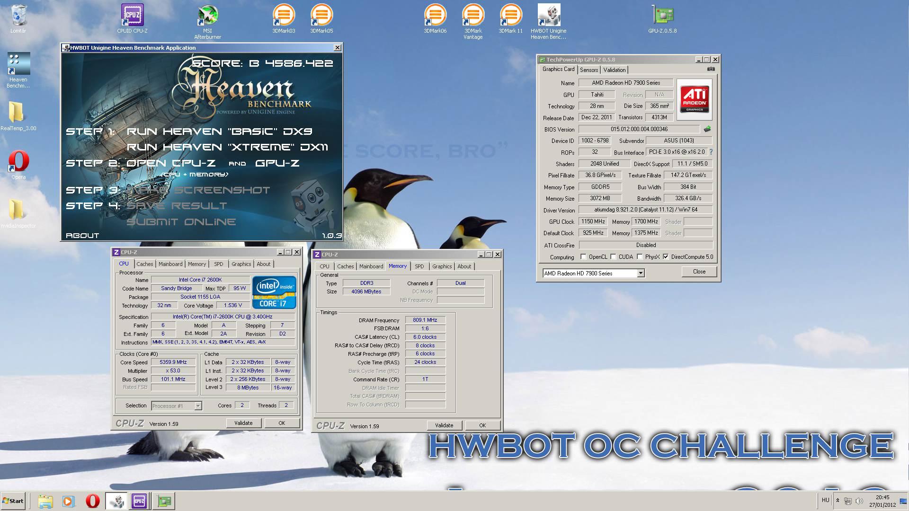Open the Processor #1 selection dropdown
Image resolution: width=909 pixels, height=511 pixels.
tap(198, 406)
